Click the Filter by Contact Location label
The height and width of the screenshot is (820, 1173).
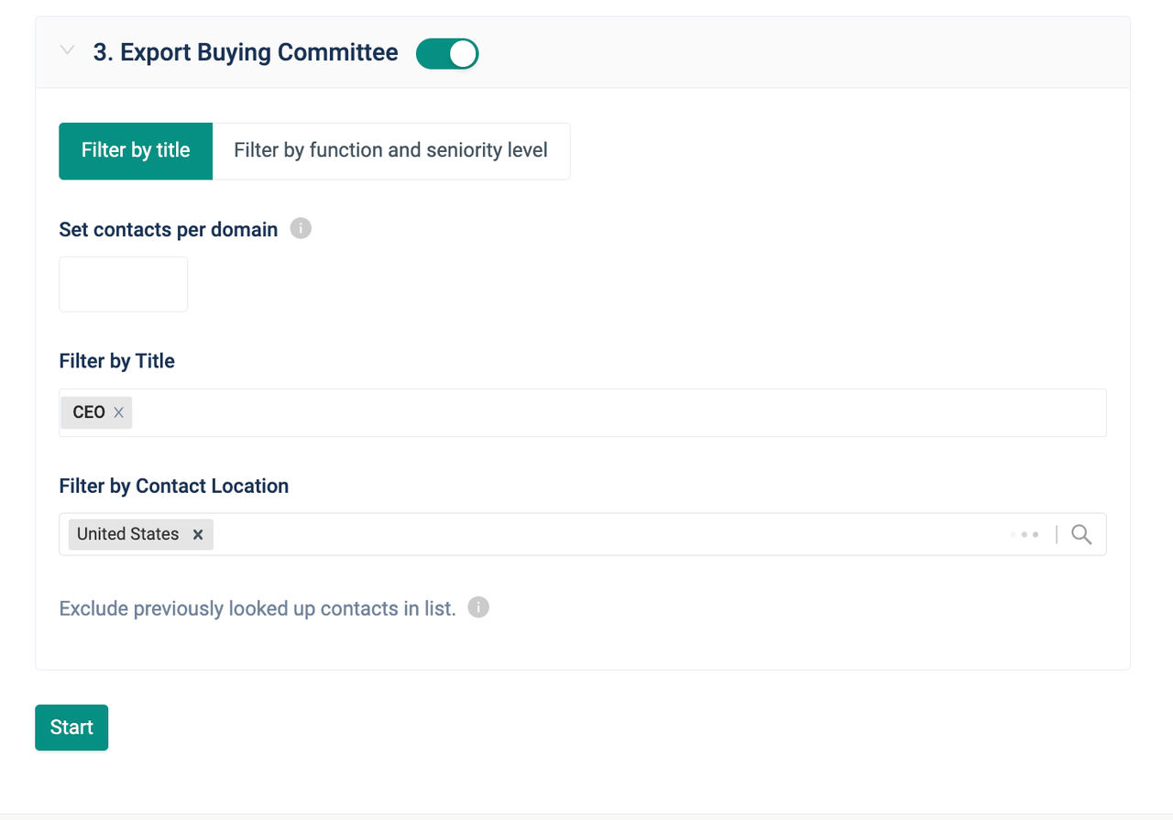(174, 487)
